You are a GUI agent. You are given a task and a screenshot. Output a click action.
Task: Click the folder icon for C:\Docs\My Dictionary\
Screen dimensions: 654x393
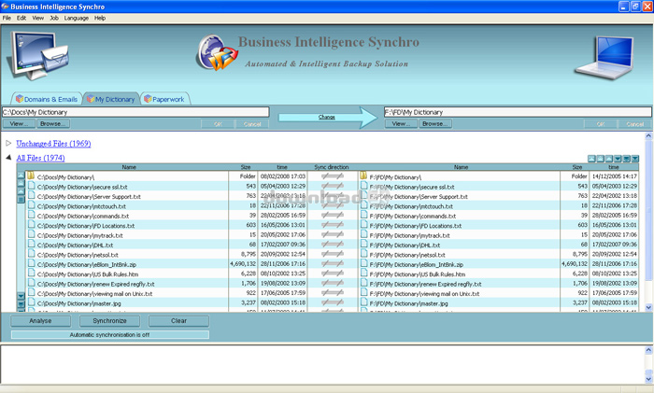click(31, 175)
